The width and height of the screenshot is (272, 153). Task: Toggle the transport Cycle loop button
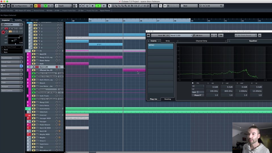[x=87, y=6]
